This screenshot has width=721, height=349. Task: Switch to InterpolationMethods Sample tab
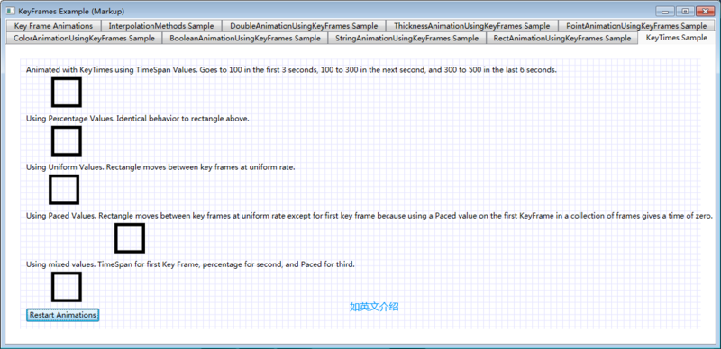161,26
